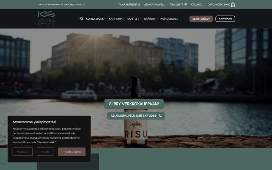The width and height of the screenshot is (272, 170).
Task: Open the shopping cart bag icon
Action: (x=233, y=5)
